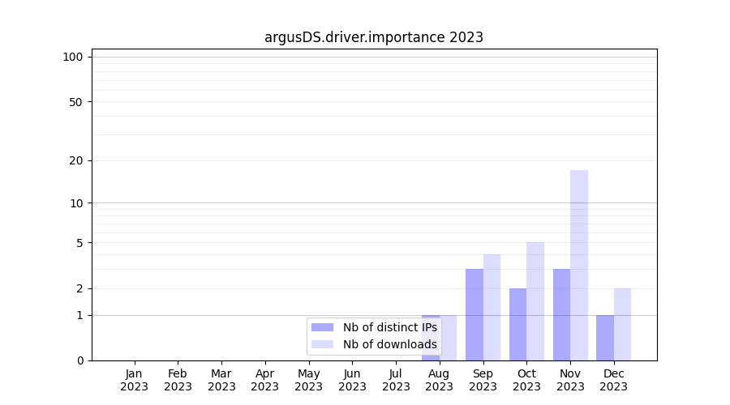Select the y-axis tick label 0
This screenshot has width=730, height=405.
pos(79,360)
